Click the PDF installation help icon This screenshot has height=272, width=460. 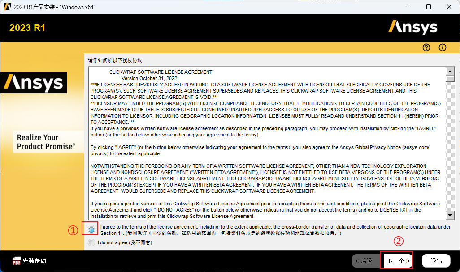click(17, 260)
